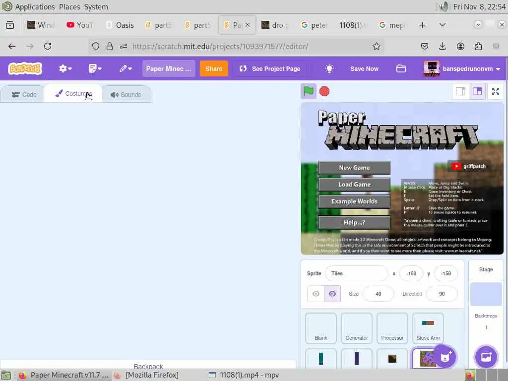Open the settings gear menu
Image resolution: width=508 pixels, height=381 pixels.
pos(65,68)
